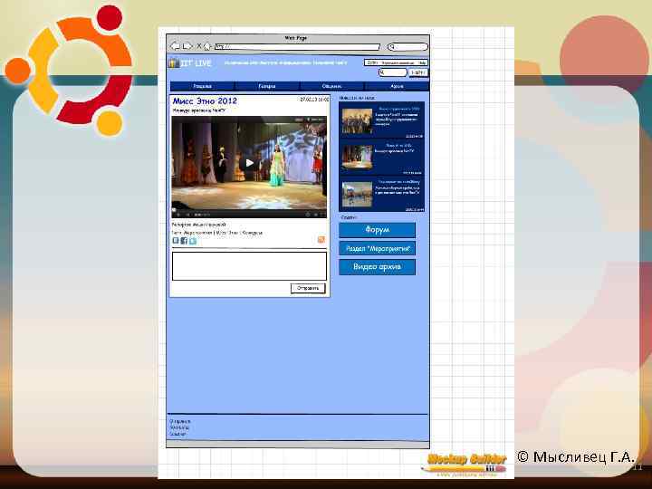652x489 pixels.
Task: Click the Facebook share icon
Action: click(184, 240)
